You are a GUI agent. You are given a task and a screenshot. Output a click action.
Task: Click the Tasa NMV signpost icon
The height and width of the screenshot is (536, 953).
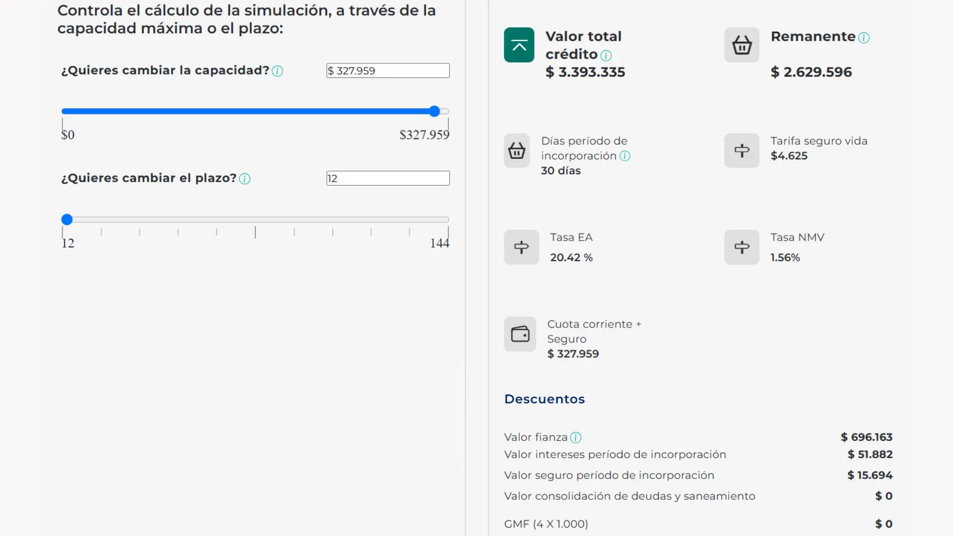pyautogui.click(x=742, y=247)
